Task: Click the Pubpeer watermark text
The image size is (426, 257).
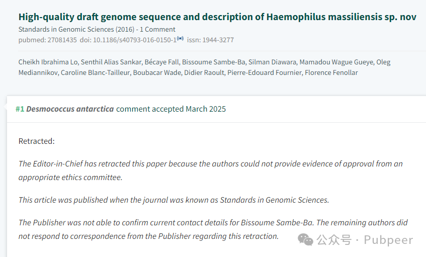Action: click(x=388, y=240)
